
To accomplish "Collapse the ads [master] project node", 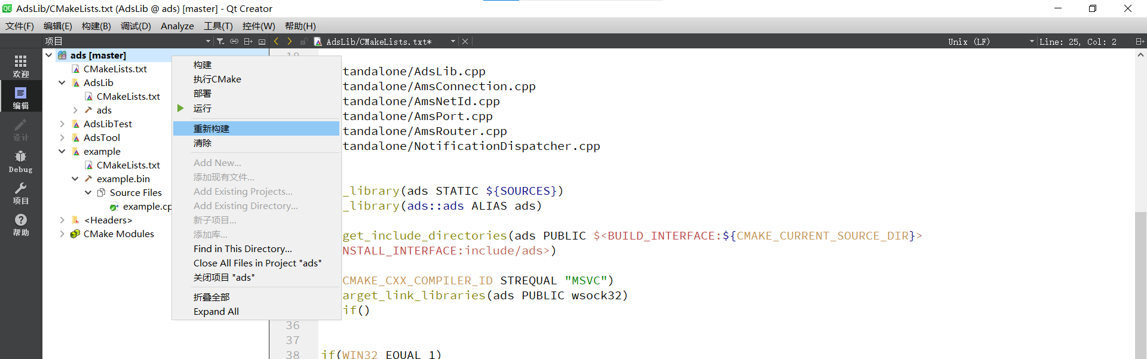I will (49, 55).
